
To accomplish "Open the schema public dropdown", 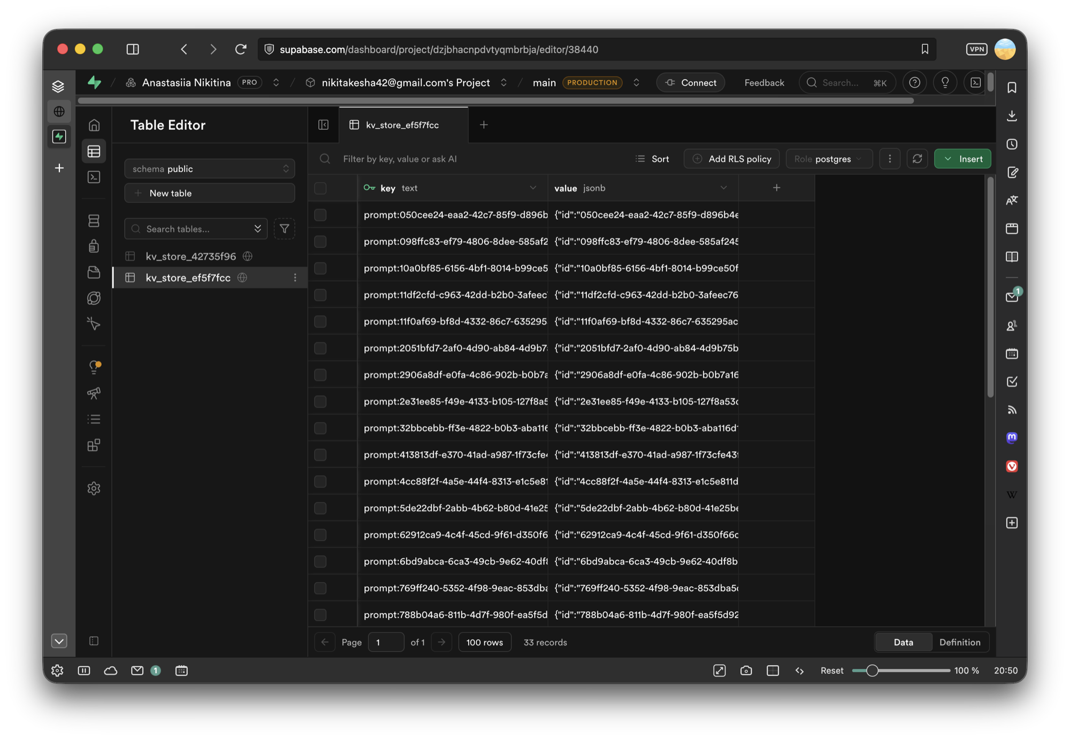I will (210, 169).
